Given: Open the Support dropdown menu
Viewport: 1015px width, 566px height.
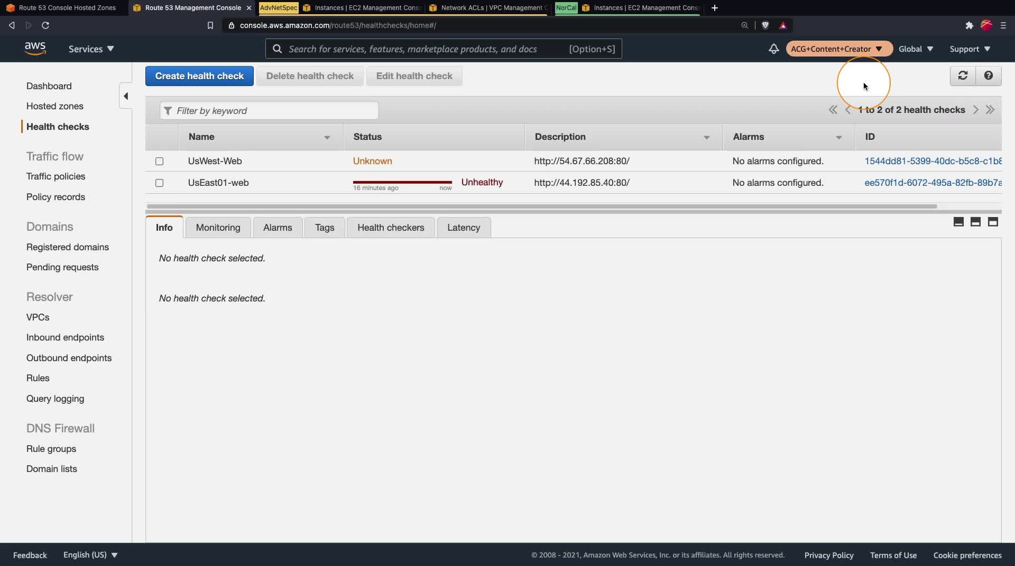Looking at the screenshot, I should 970,49.
